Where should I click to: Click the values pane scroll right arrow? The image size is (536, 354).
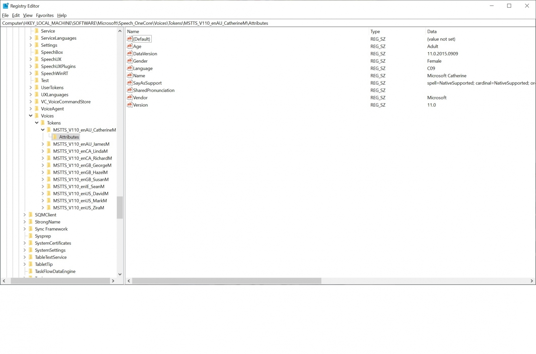pos(531,281)
